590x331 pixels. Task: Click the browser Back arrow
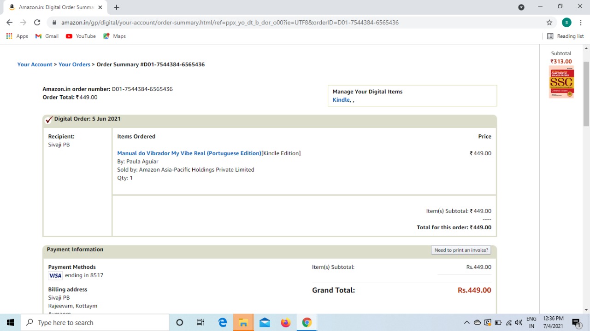[9, 23]
